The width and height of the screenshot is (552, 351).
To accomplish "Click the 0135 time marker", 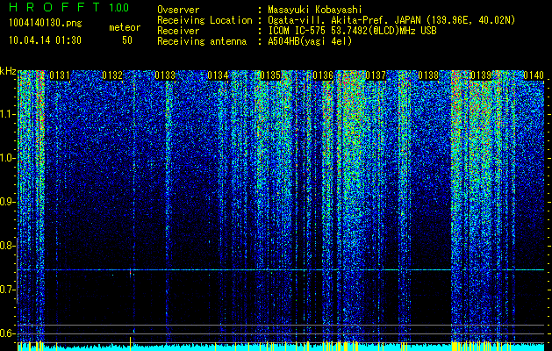I will 270,75.
